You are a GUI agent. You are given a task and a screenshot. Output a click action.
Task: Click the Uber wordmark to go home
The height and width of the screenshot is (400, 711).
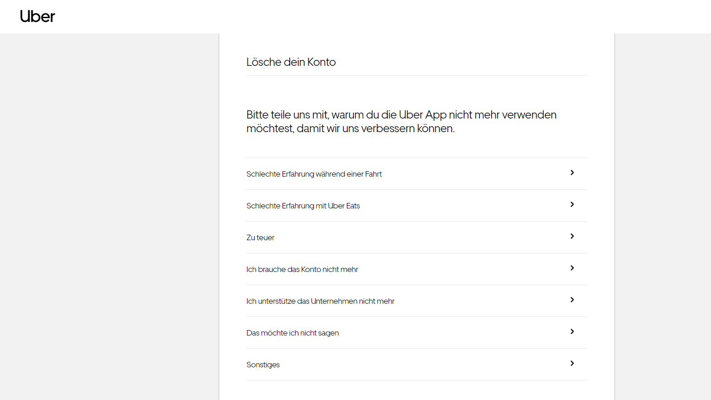tap(38, 16)
